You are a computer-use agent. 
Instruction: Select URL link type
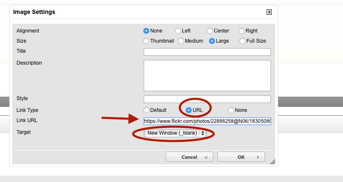pyautogui.click(x=189, y=110)
